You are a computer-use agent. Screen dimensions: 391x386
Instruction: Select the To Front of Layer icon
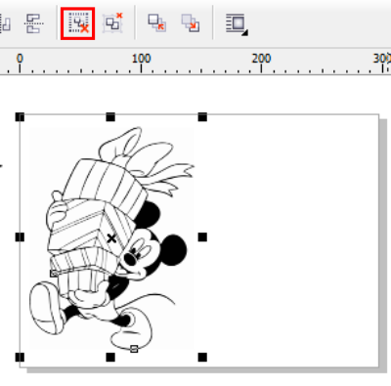157,22
